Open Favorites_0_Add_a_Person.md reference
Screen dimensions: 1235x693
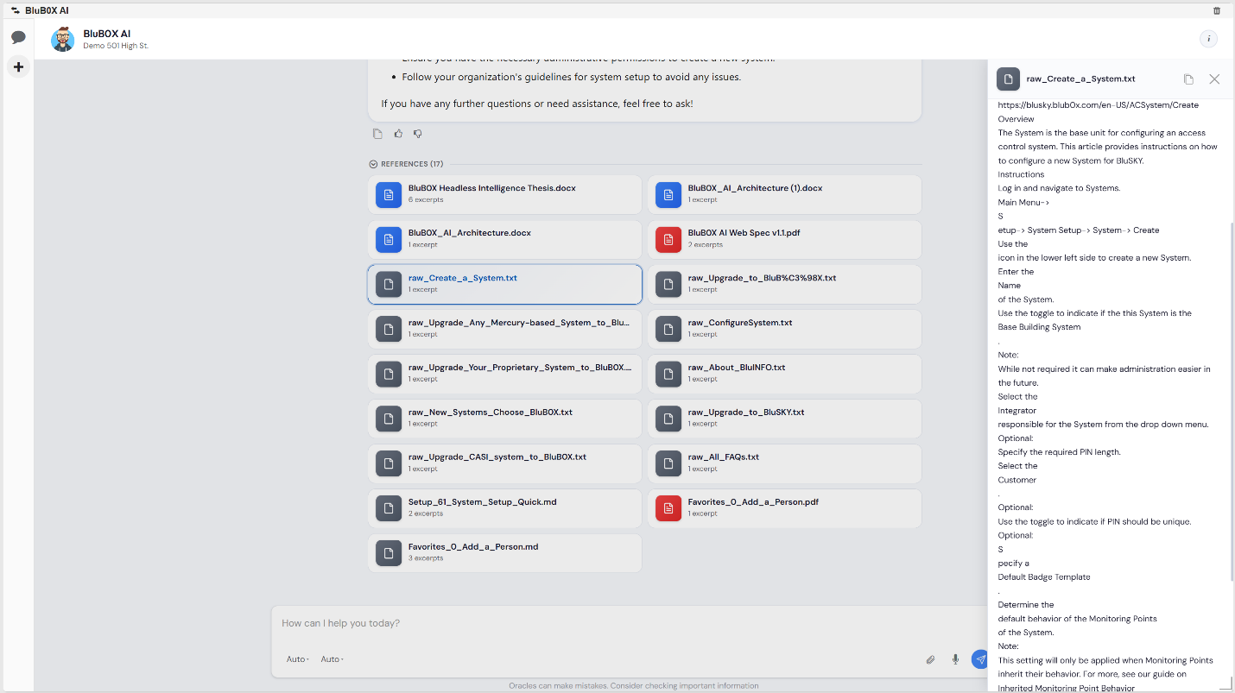point(504,553)
